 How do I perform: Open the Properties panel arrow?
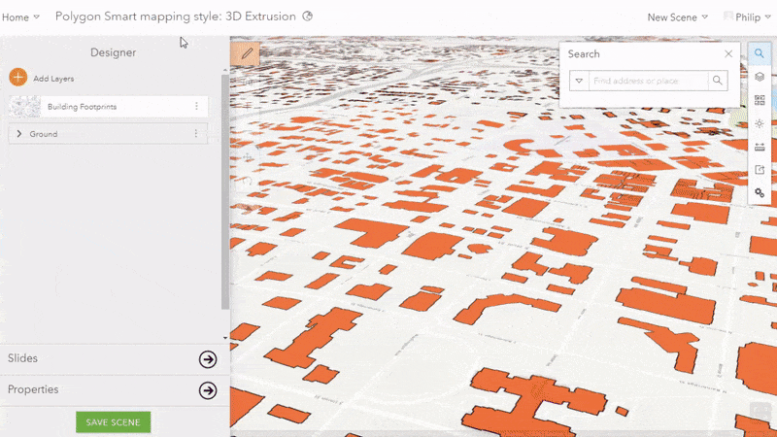[x=208, y=390]
